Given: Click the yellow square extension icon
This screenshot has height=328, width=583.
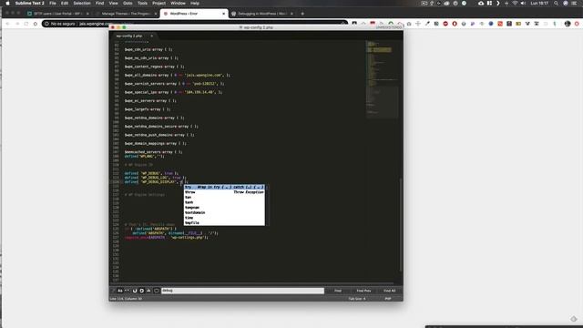Looking at the screenshot, I should pos(518,24).
